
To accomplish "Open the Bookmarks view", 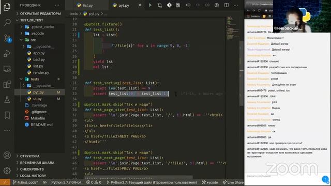I will [x=7, y=115].
